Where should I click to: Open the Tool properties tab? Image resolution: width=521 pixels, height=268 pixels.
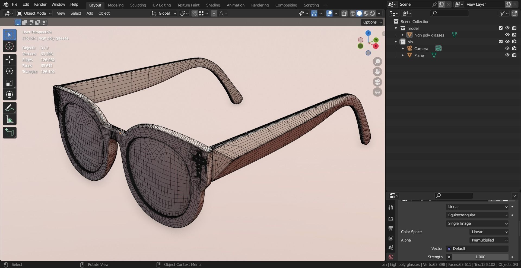point(391,207)
